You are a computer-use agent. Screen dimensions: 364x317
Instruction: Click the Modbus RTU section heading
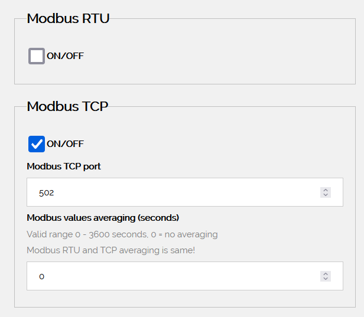click(x=68, y=18)
